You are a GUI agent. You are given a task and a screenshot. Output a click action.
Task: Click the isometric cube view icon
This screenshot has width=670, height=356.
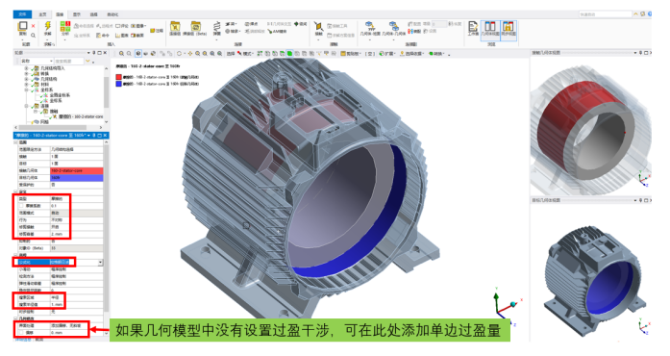[138, 54]
